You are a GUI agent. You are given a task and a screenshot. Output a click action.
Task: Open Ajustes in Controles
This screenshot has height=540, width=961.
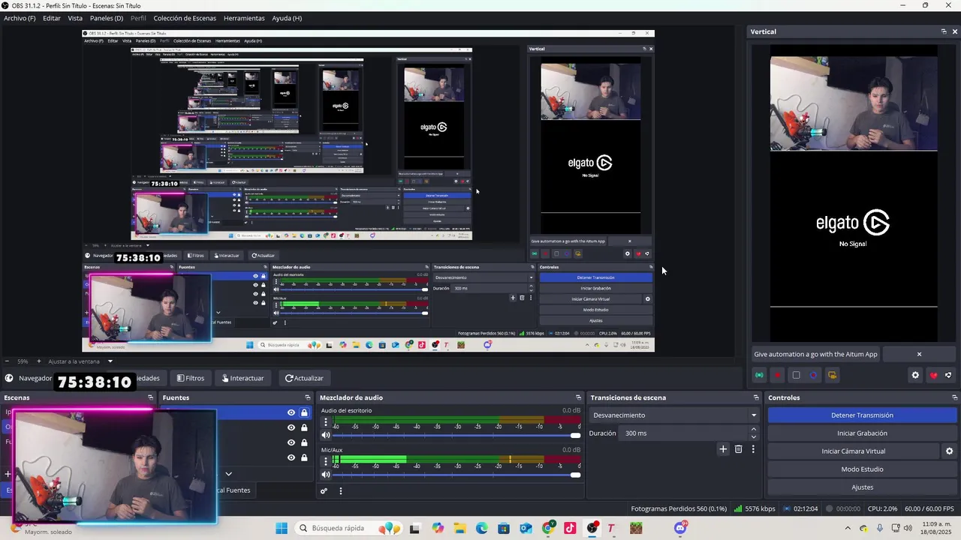(x=862, y=487)
